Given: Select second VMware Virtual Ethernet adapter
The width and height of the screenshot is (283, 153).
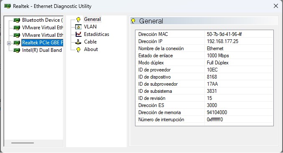Looking at the screenshot, I should pyautogui.click(x=43, y=35).
